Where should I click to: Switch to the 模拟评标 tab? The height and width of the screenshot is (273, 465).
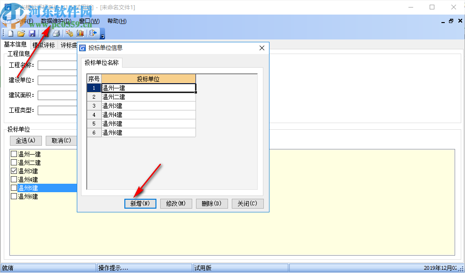(x=43, y=45)
